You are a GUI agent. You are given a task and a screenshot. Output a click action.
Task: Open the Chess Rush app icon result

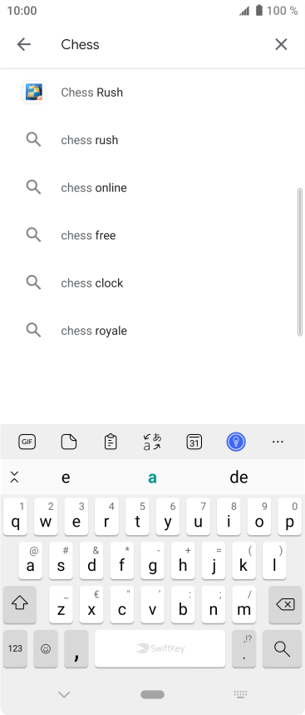pyautogui.click(x=33, y=92)
